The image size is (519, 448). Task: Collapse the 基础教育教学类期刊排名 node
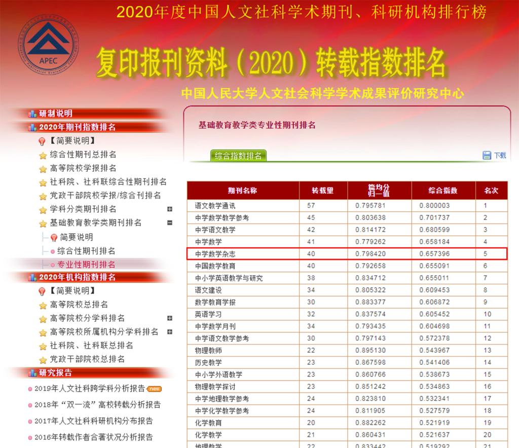pos(170,223)
